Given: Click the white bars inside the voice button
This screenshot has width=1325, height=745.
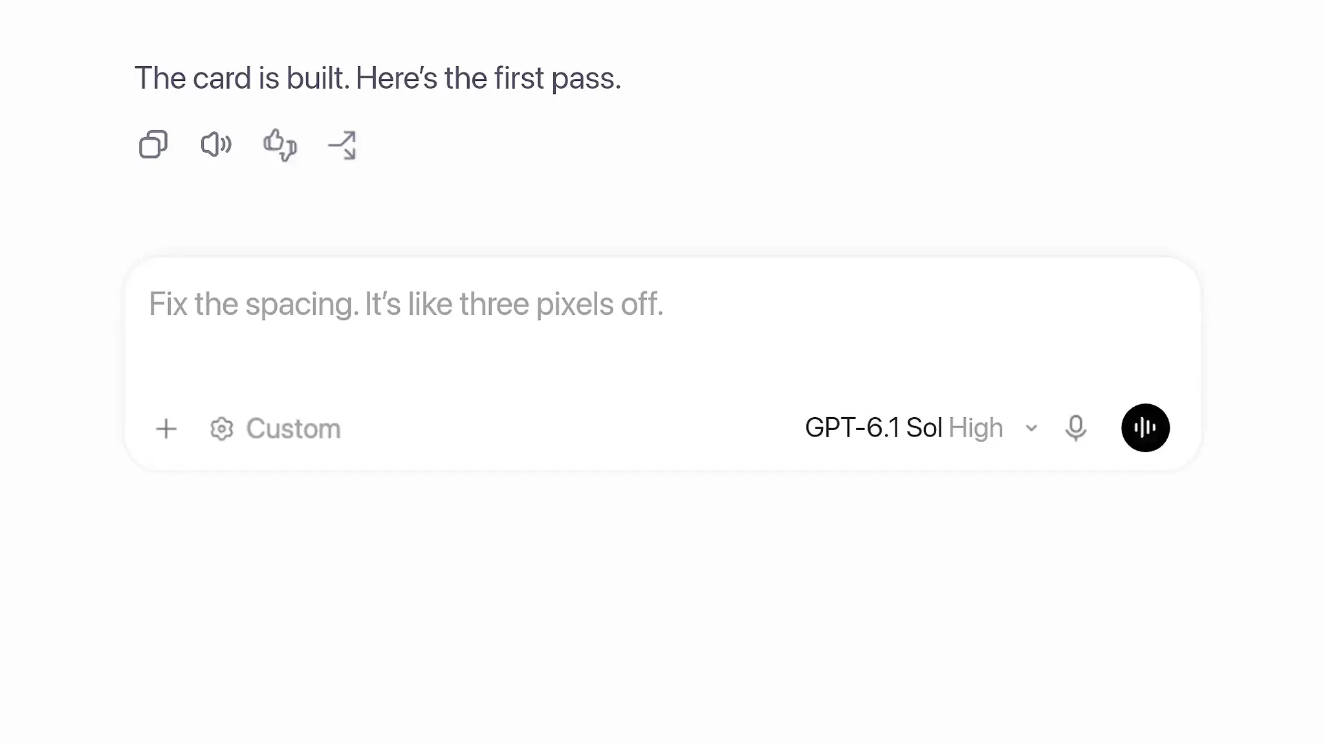Looking at the screenshot, I should [x=1145, y=427].
